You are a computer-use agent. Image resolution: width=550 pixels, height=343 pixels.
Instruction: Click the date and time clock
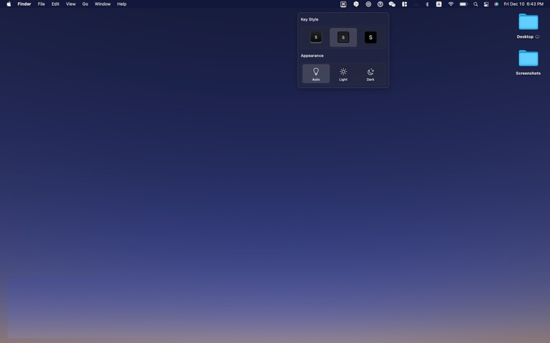click(523, 4)
